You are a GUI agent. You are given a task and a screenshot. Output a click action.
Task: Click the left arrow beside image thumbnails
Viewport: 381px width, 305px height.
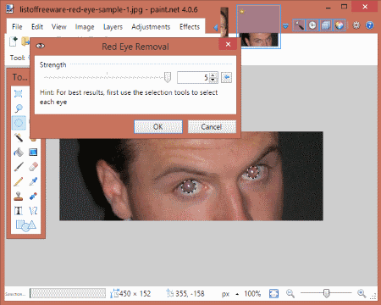tap(216, 27)
